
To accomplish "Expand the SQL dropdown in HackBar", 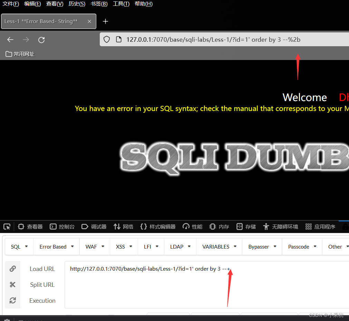I will [19, 247].
